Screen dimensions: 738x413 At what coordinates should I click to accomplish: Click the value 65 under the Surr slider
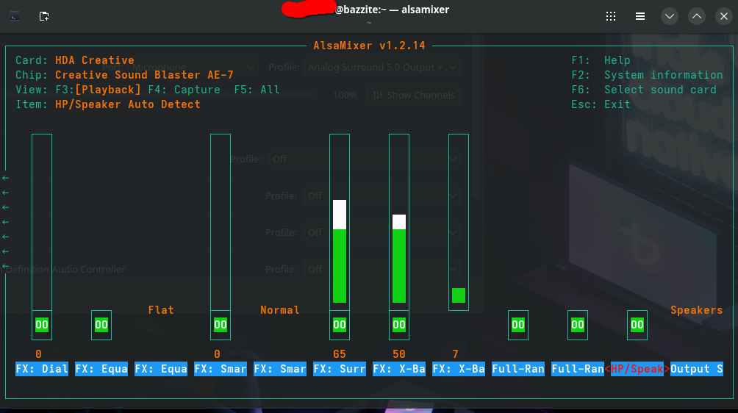point(340,353)
